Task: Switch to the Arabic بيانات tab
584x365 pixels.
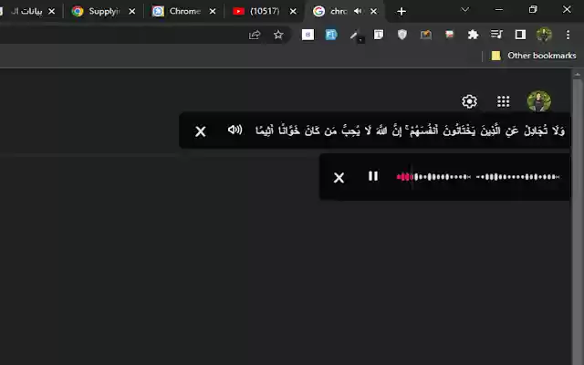Action: pos(26,12)
